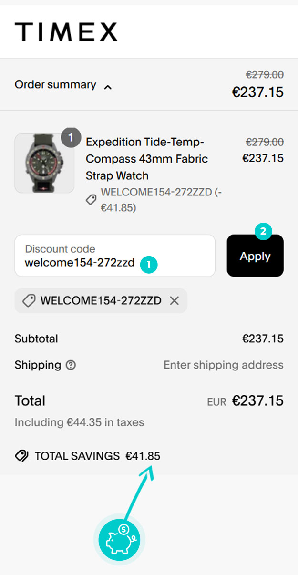Open the Shipping help question mark icon
This screenshot has height=575, width=298.
click(x=71, y=366)
